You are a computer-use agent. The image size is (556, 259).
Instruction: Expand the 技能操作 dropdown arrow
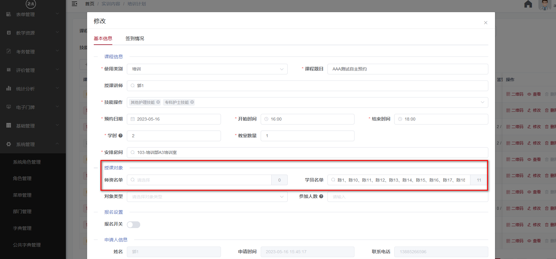(483, 102)
